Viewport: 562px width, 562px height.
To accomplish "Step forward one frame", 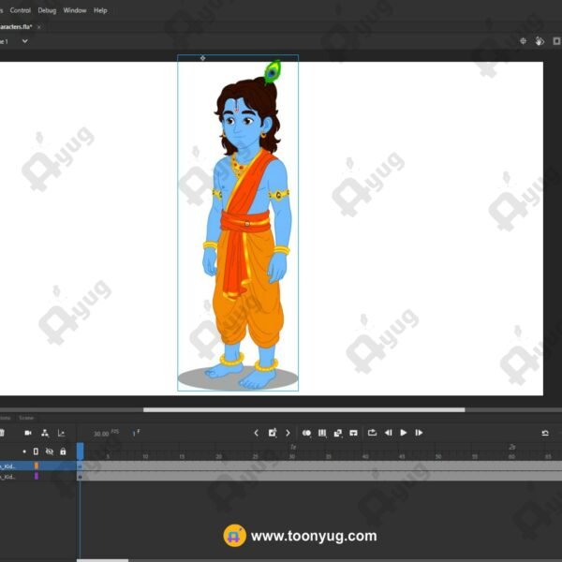I will pyautogui.click(x=419, y=433).
